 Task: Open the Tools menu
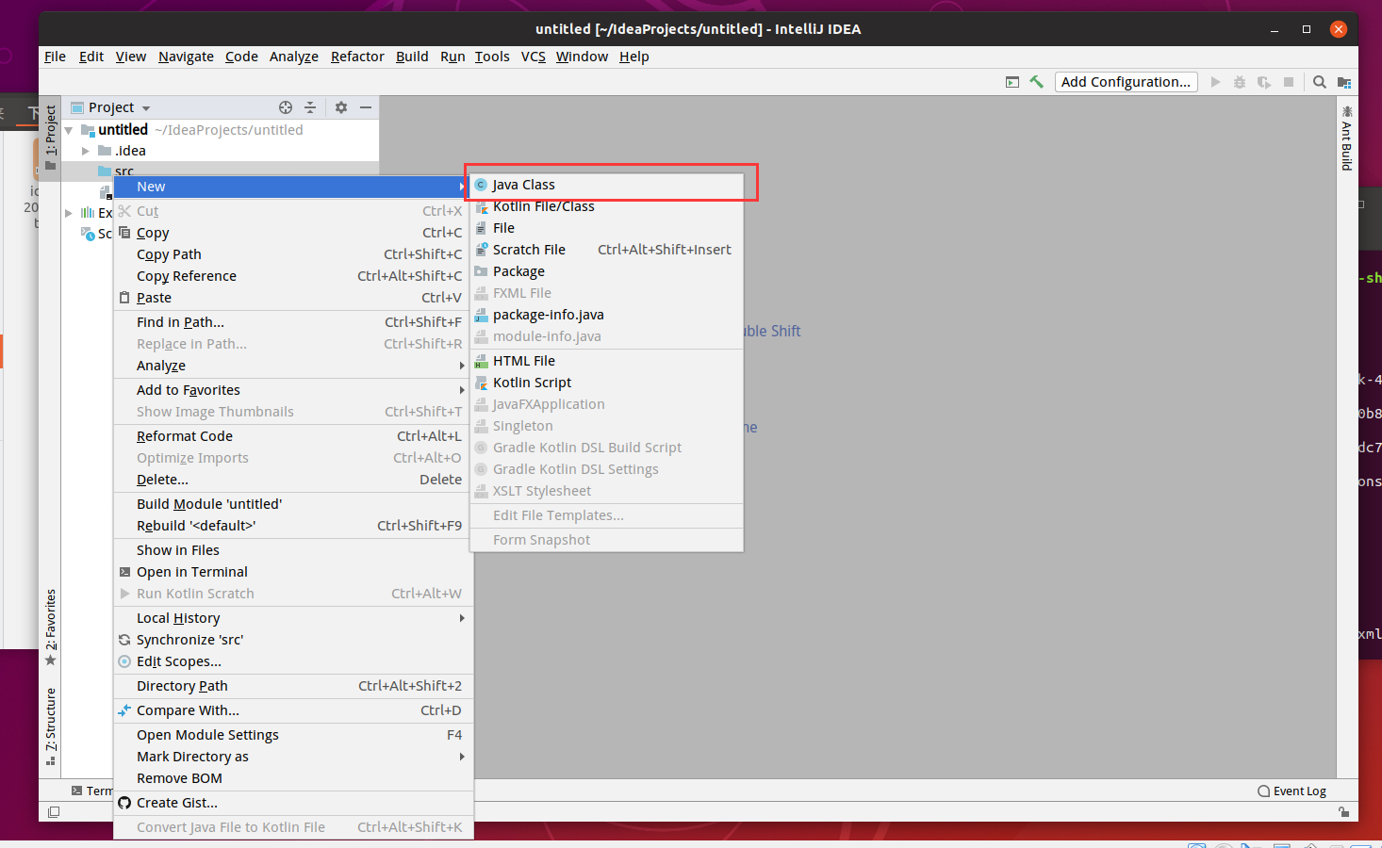click(492, 57)
